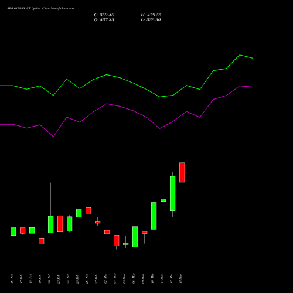Select the red candle for 26 Feb

tap(88, 211)
